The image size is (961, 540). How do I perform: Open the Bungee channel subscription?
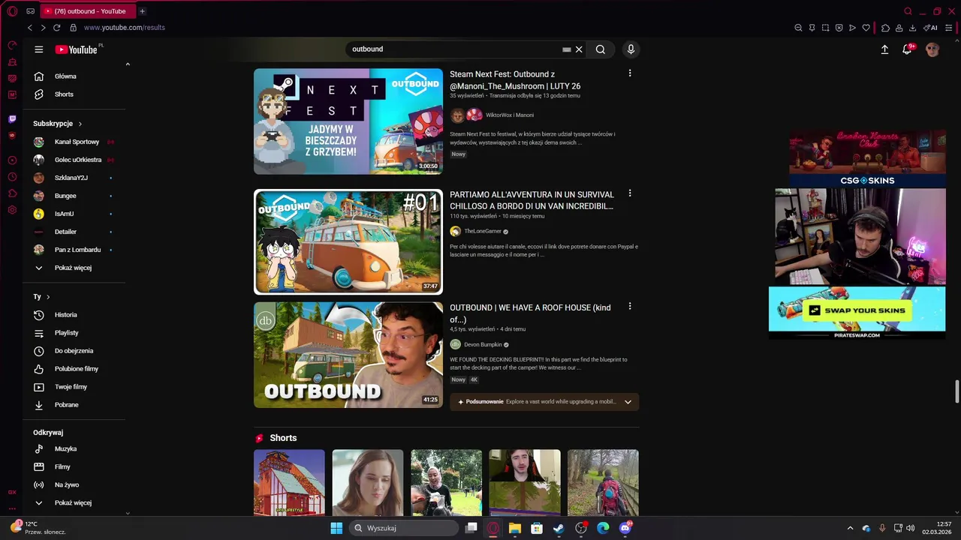(x=65, y=196)
